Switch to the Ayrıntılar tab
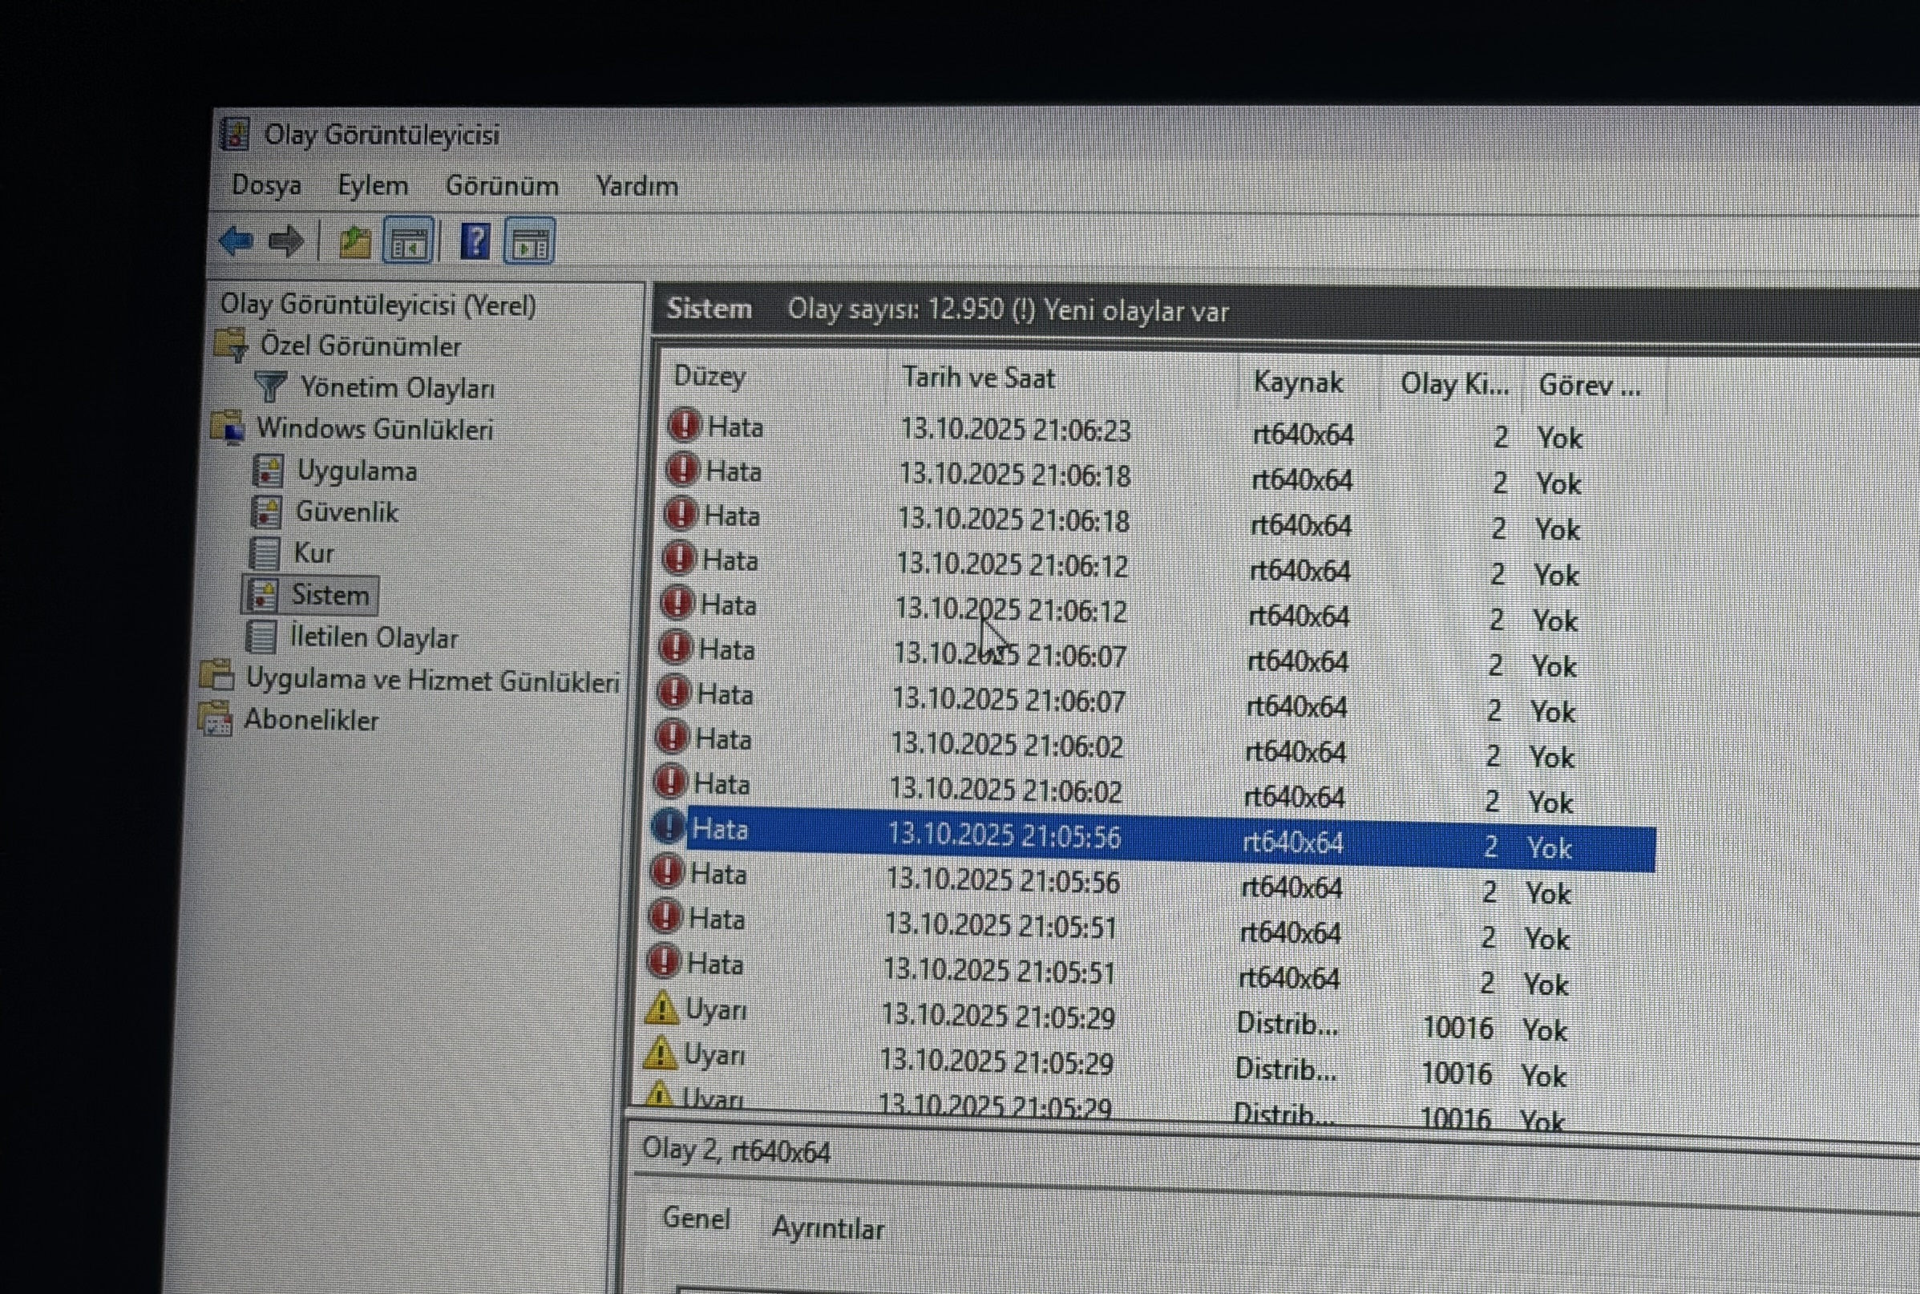This screenshot has width=1920, height=1294. (x=827, y=1229)
